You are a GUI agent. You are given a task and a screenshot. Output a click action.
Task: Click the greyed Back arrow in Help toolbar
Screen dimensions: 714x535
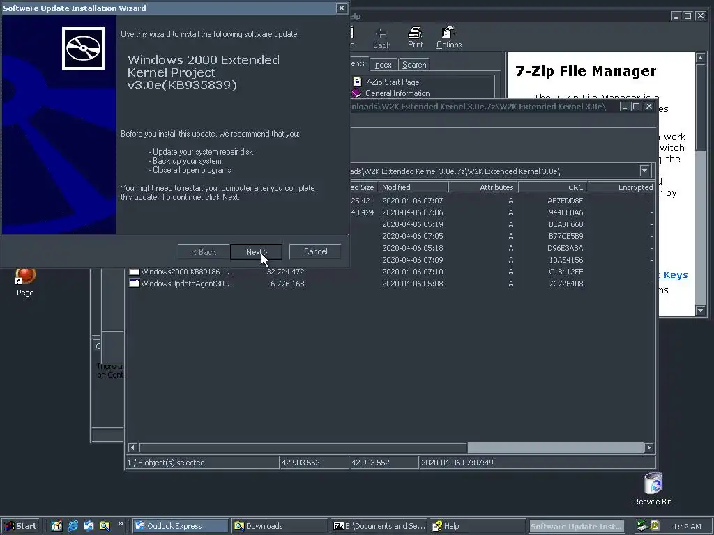(x=381, y=33)
